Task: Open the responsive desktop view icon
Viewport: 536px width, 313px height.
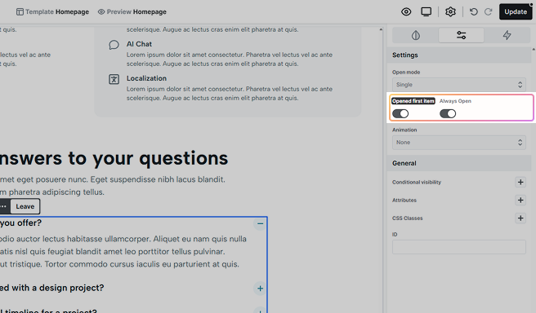Action: (426, 12)
